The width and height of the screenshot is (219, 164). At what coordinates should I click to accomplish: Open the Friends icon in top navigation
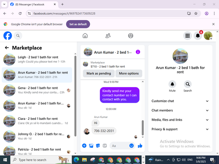108,35
